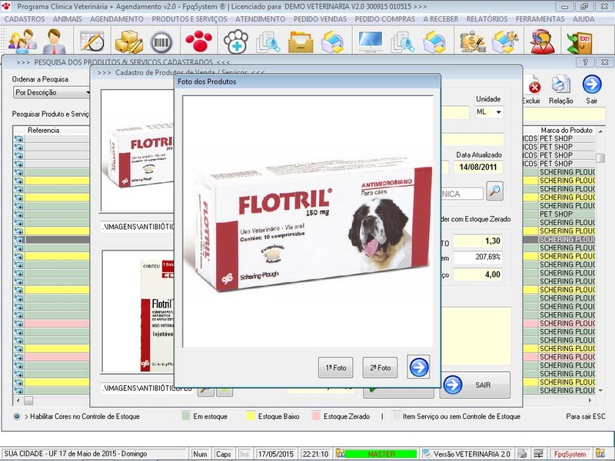The width and height of the screenshot is (615, 461).
Task: Open the money and coins receivables icon
Action: 472,42
